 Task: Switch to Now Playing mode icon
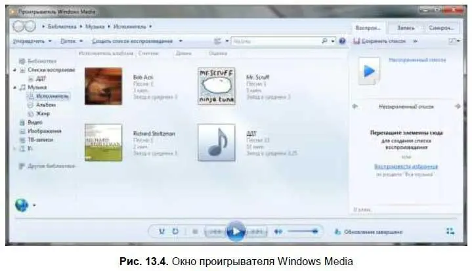[x=450, y=231]
